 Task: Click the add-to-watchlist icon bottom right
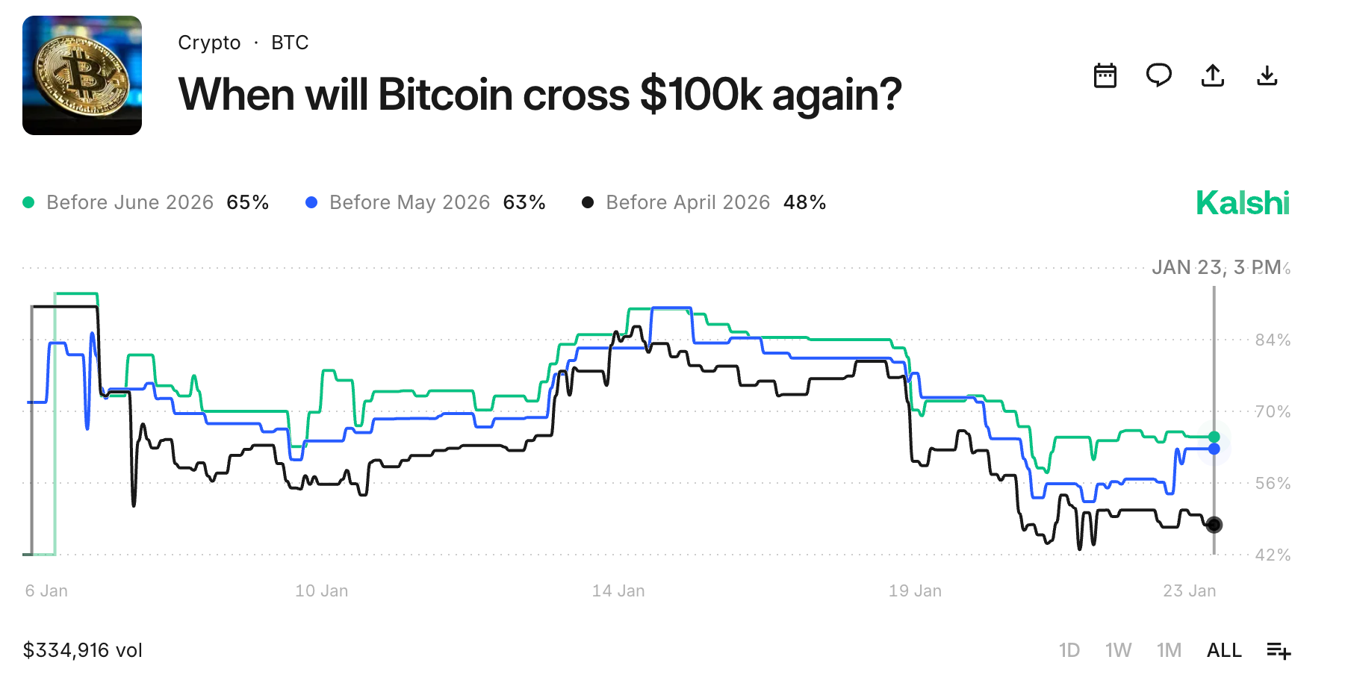click(x=1280, y=650)
